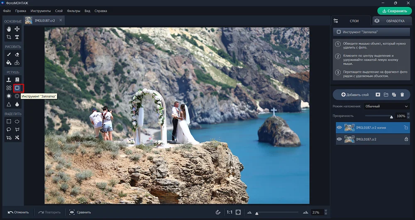This screenshot has height=220, width=415.
Task: Click the Отменить undo button
Action: 18,213
